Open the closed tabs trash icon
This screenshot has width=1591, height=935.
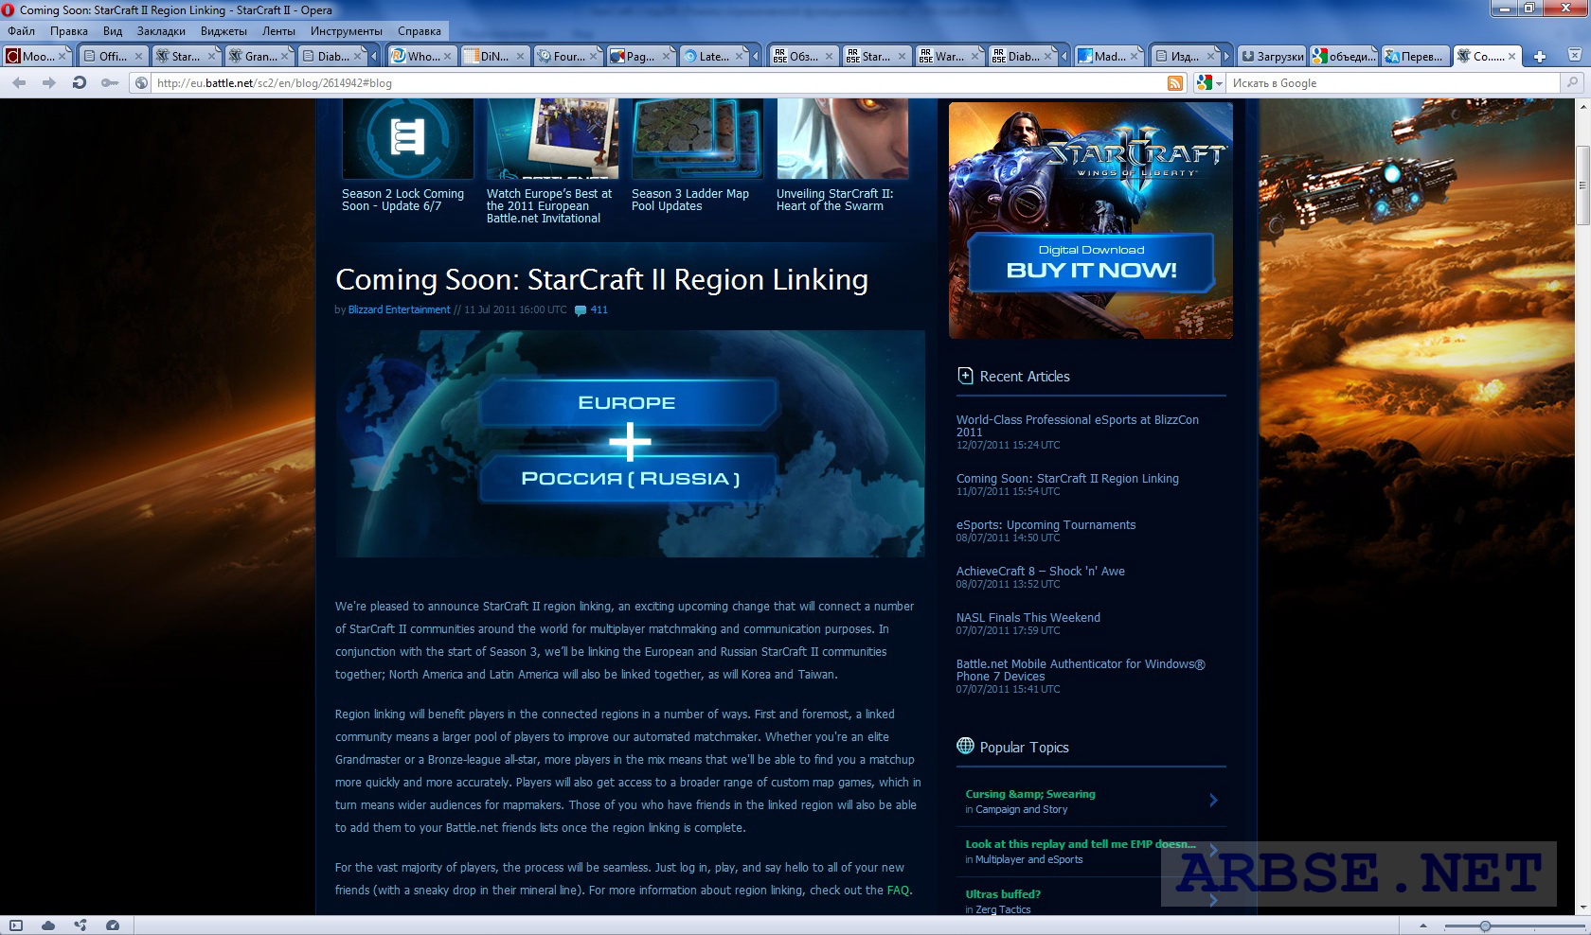pyautogui.click(x=1573, y=56)
